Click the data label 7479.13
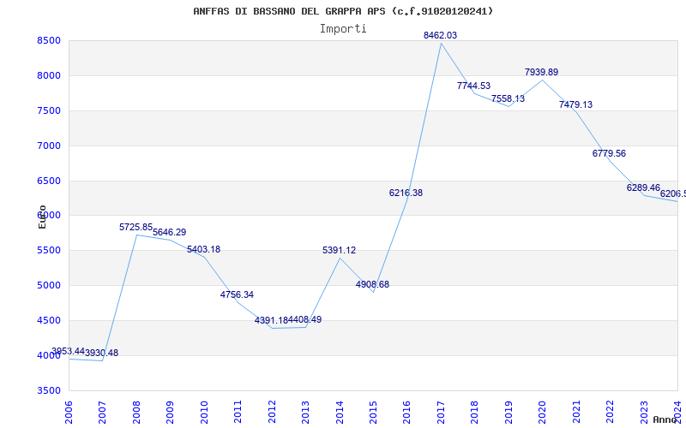This screenshot has width=686, height=428. pos(575,104)
